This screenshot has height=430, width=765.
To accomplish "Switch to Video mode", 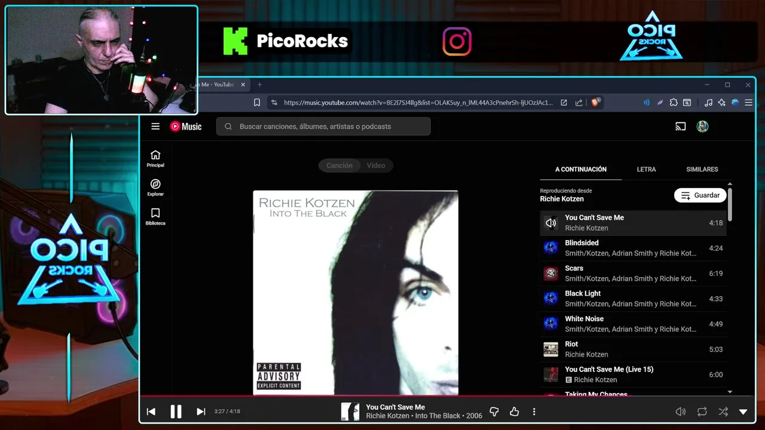I will click(x=376, y=165).
